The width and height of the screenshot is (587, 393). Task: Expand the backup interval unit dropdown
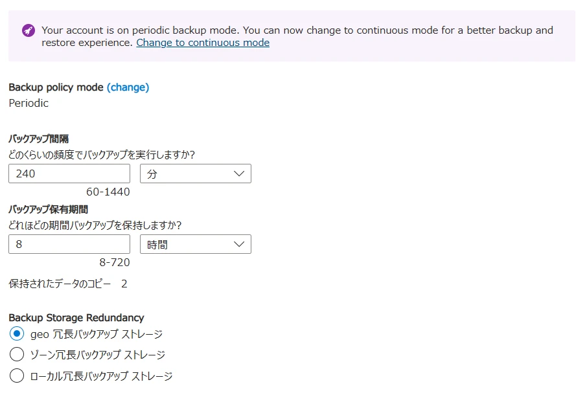click(x=195, y=174)
